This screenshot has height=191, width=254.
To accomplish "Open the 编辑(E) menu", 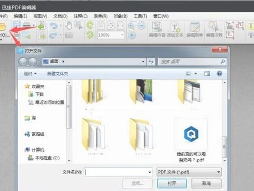I will pyautogui.click(x=20, y=16).
